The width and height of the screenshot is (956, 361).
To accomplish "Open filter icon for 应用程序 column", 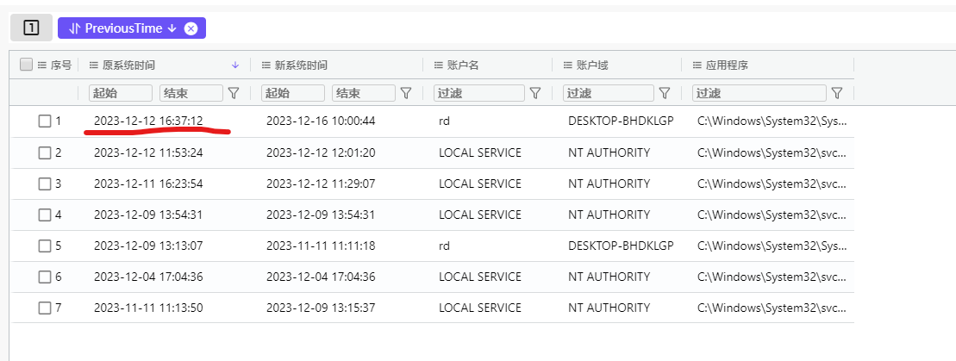I will pos(837,93).
